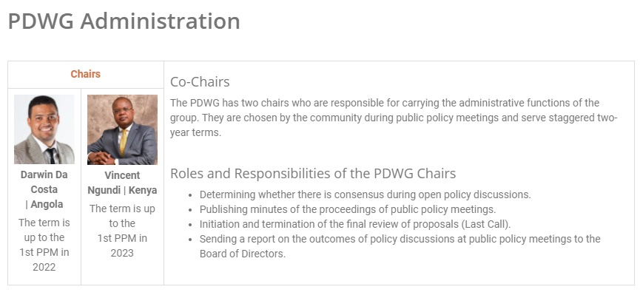Click Darwin's term text ending in 2022
This screenshot has width=640, height=298.
44,245
